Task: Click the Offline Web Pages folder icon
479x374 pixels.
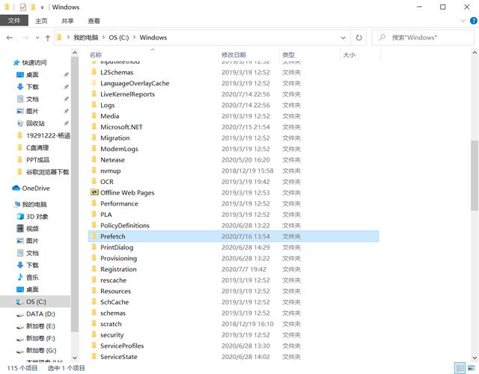Action: 94,192
